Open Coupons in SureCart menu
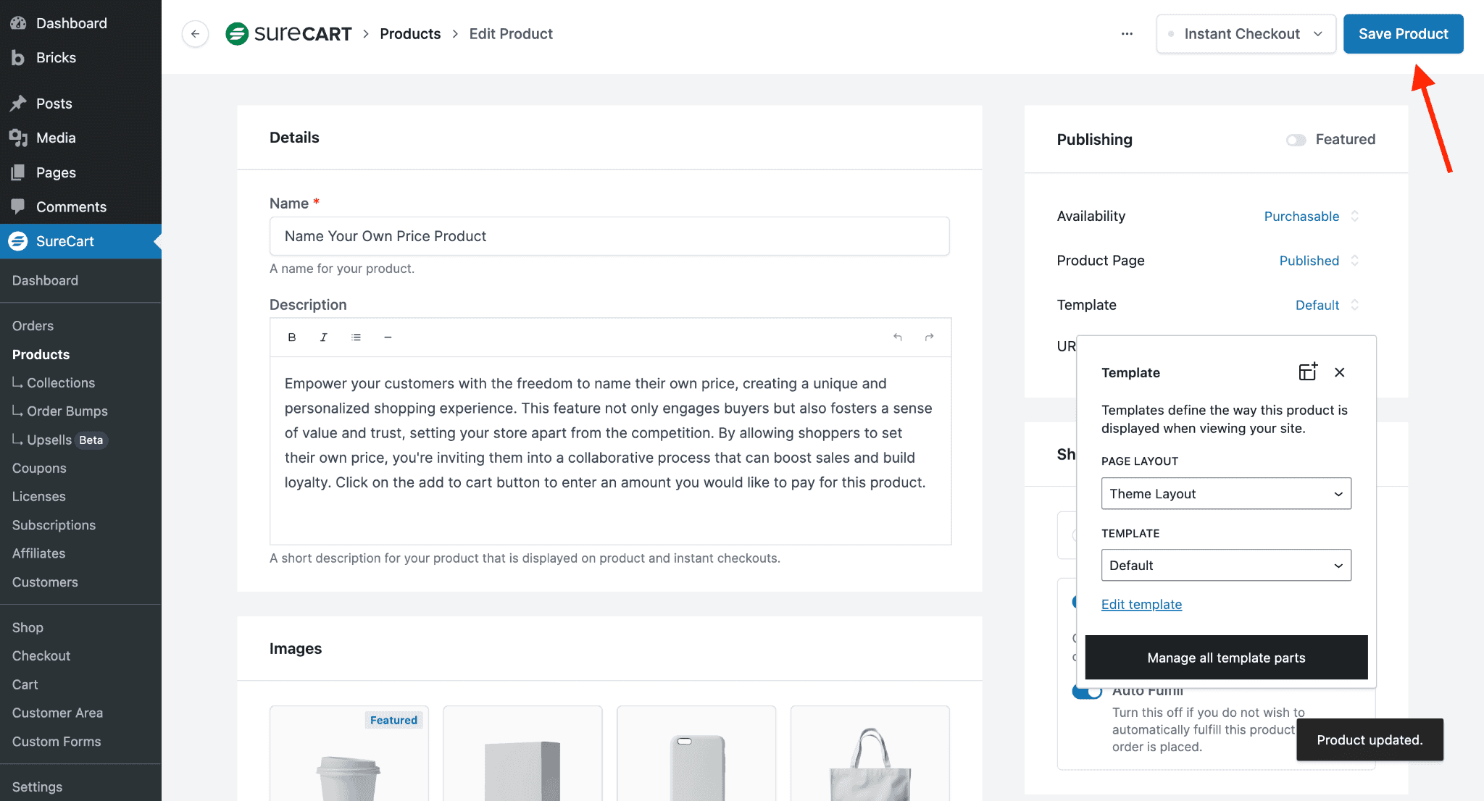Screen dimensions: 1484x801 click(39, 468)
